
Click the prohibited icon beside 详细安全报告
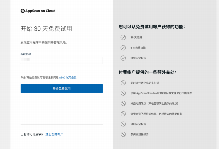pos(123,124)
